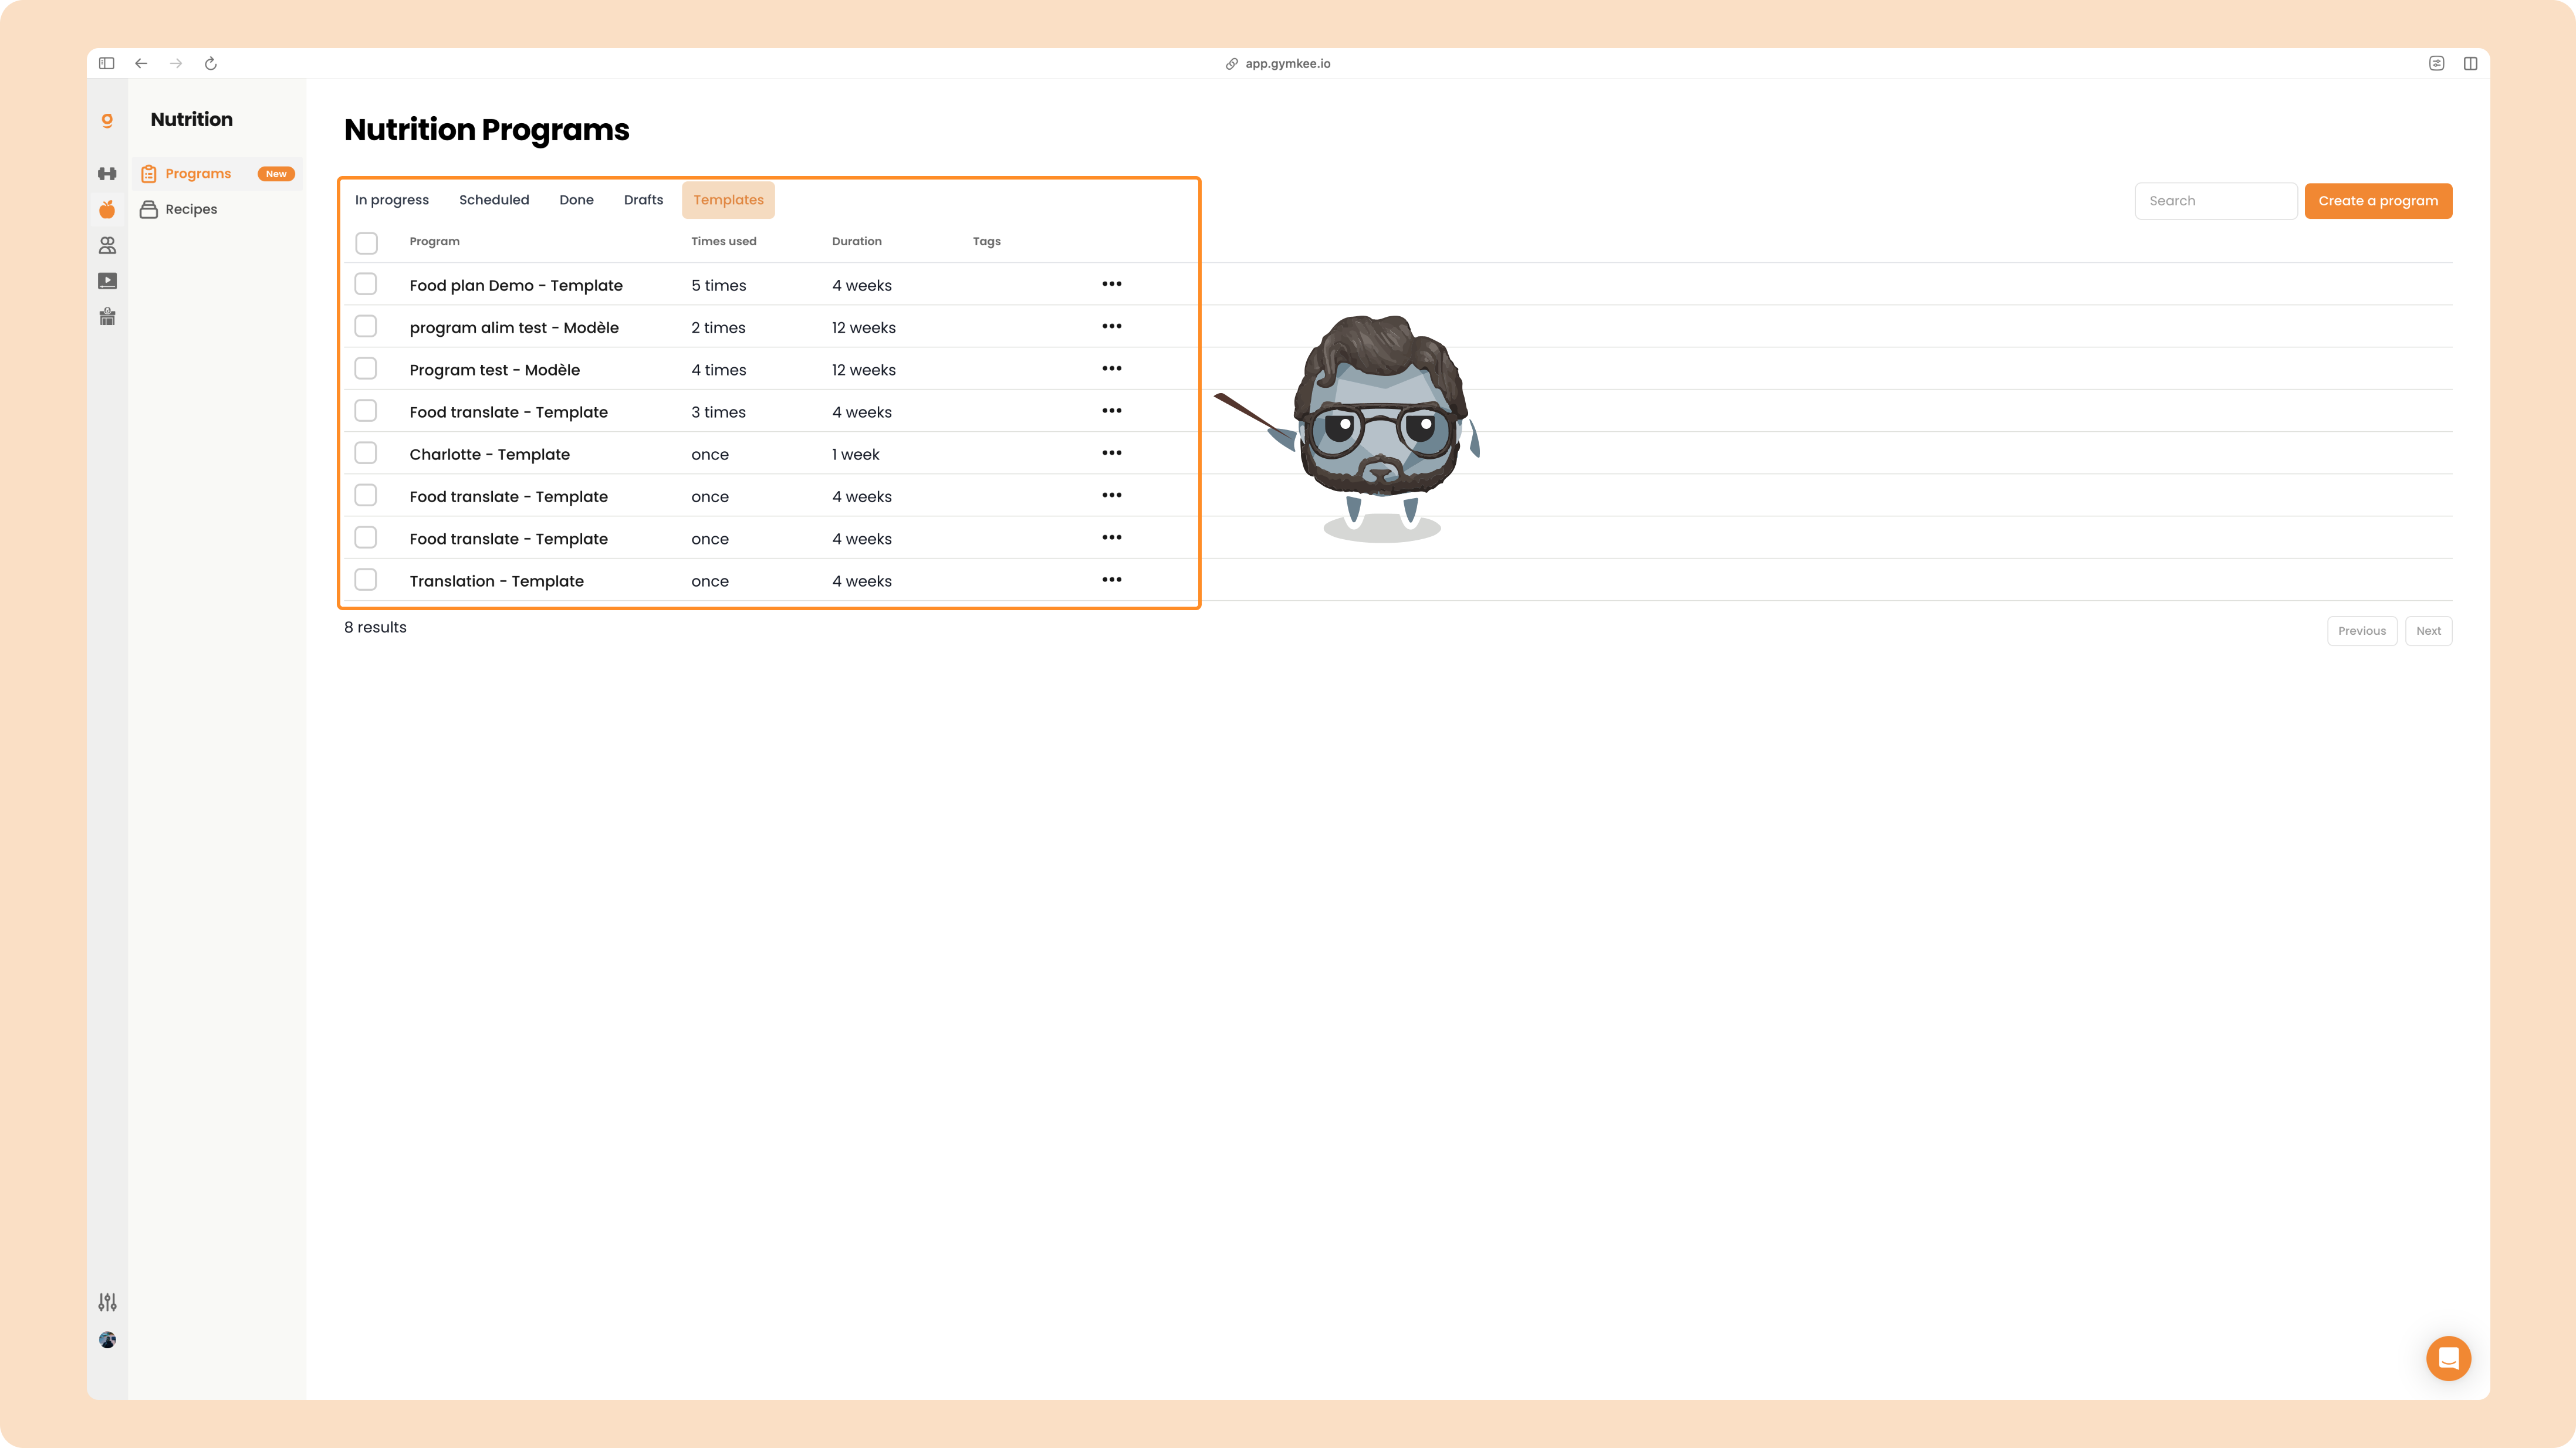Open the apple Nutrition section icon
The image size is (2576, 1448).
[x=107, y=209]
